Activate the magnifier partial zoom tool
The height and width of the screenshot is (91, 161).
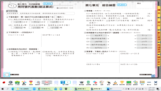(37, 83)
